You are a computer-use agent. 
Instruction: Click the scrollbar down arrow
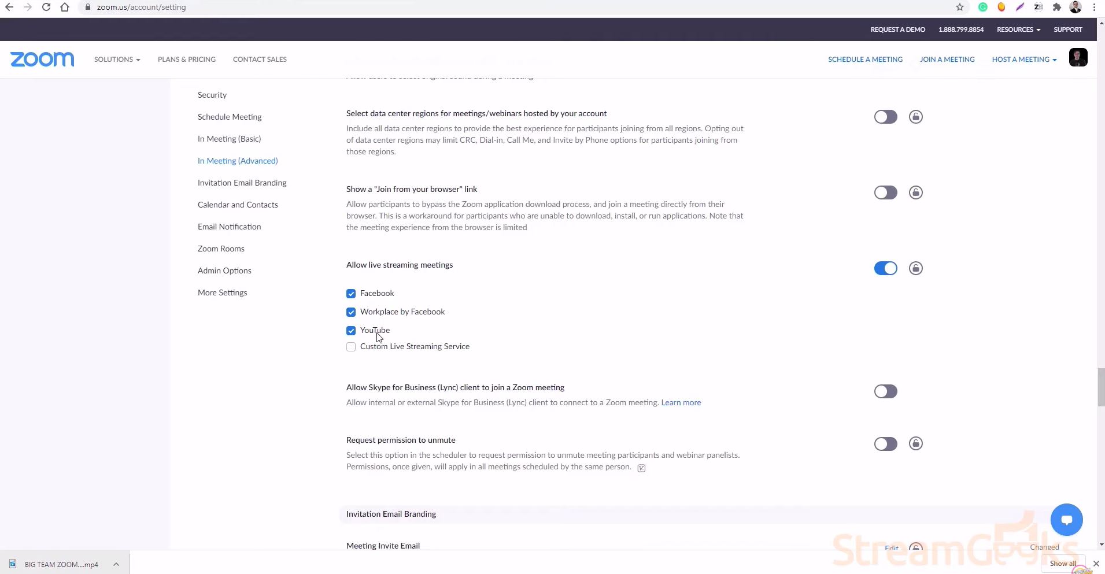(x=1101, y=545)
